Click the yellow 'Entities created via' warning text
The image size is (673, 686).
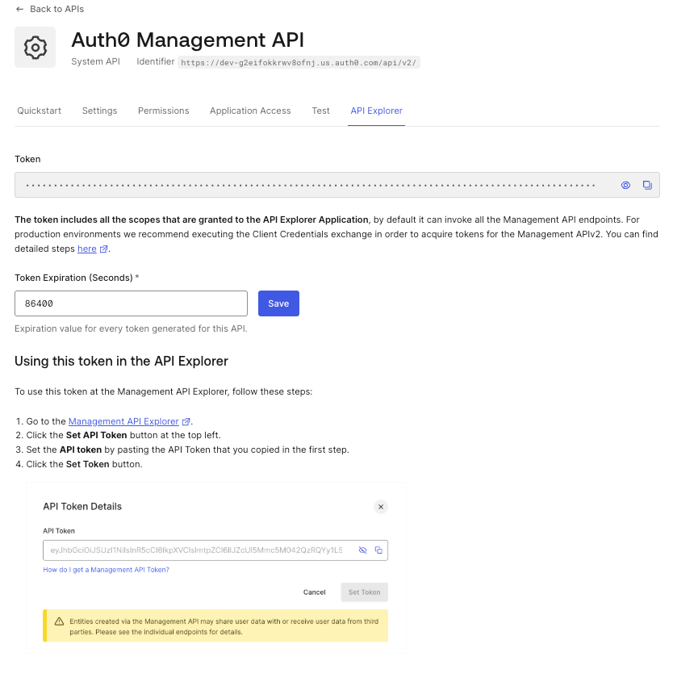224,626
